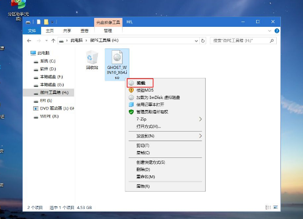Click the MD5 shield warning icon
The image size is (303, 219).
[x=131, y=90]
